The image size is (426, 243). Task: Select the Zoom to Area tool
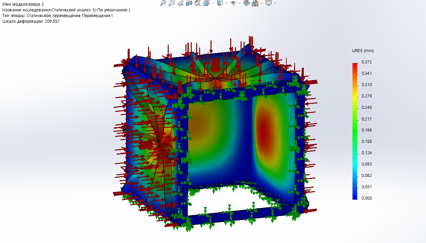click(171, 3)
